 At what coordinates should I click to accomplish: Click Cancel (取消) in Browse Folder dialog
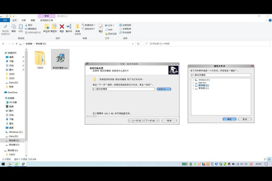click(245, 119)
